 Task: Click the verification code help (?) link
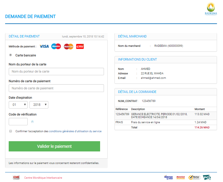[x=32, y=122]
